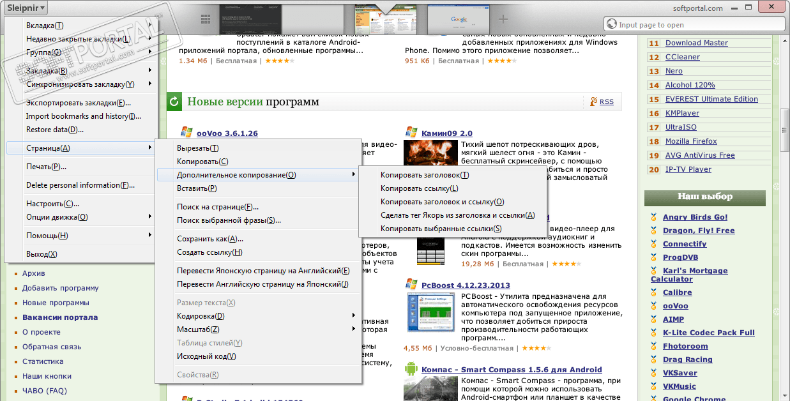Expand Закладка submenu arrow
The height and width of the screenshot is (401, 790).
pos(149,70)
